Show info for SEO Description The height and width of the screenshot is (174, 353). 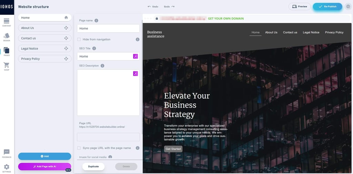pos(102,66)
